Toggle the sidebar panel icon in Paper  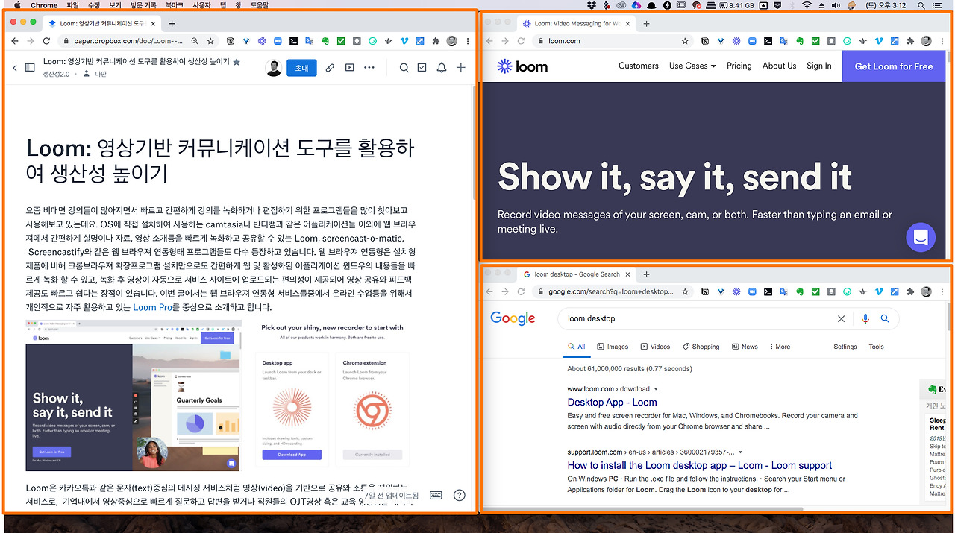pyautogui.click(x=30, y=68)
